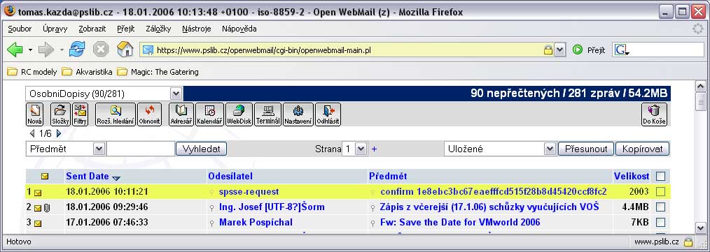Click paperclip attachment icon in message 2

pyautogui.click(x=46, y=208)
